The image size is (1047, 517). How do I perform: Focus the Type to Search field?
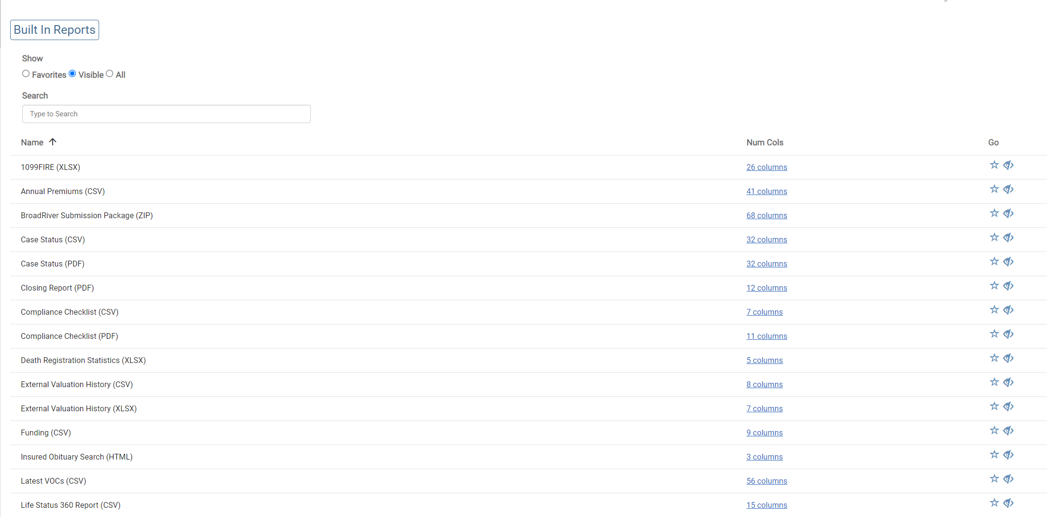click(166, 114)
